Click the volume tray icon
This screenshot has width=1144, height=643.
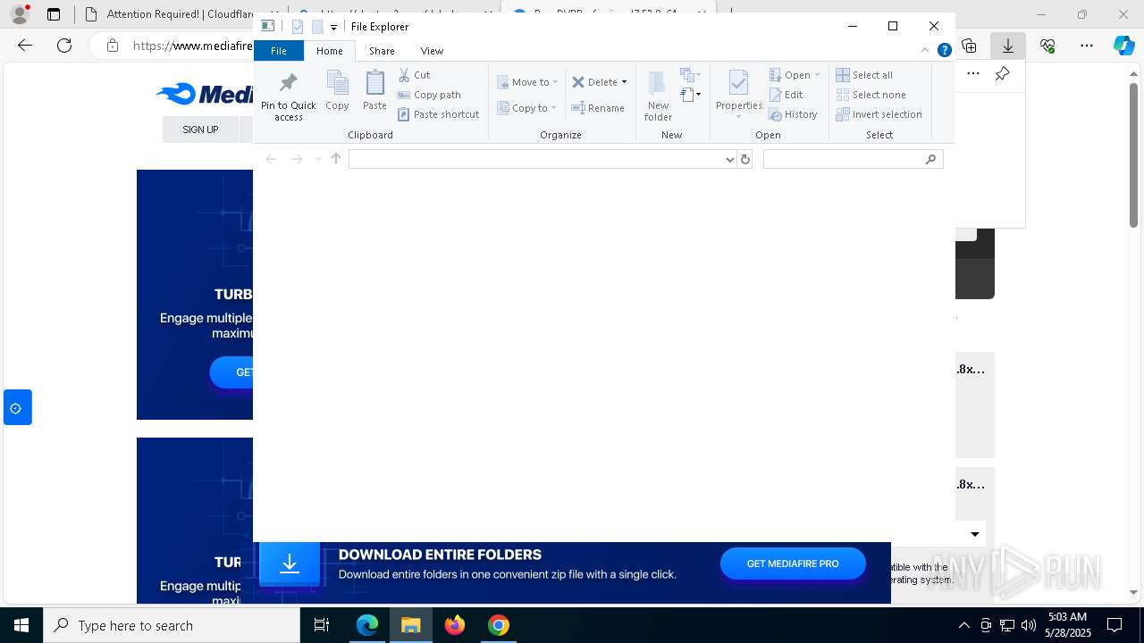(1028, 625)
